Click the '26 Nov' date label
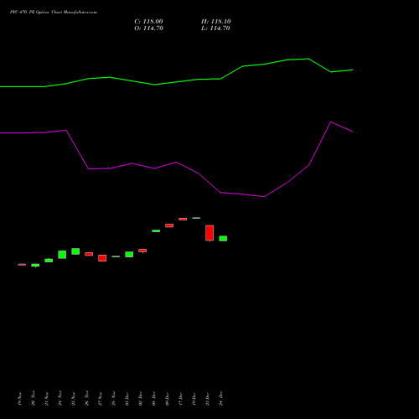 click(87, 398)
